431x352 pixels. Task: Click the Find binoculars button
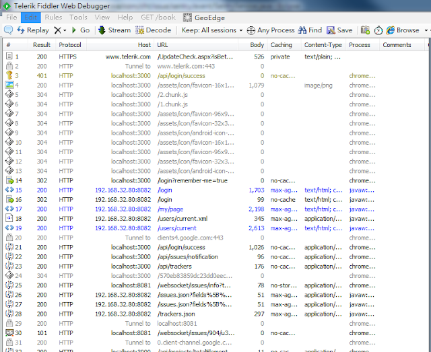[310, 30]
